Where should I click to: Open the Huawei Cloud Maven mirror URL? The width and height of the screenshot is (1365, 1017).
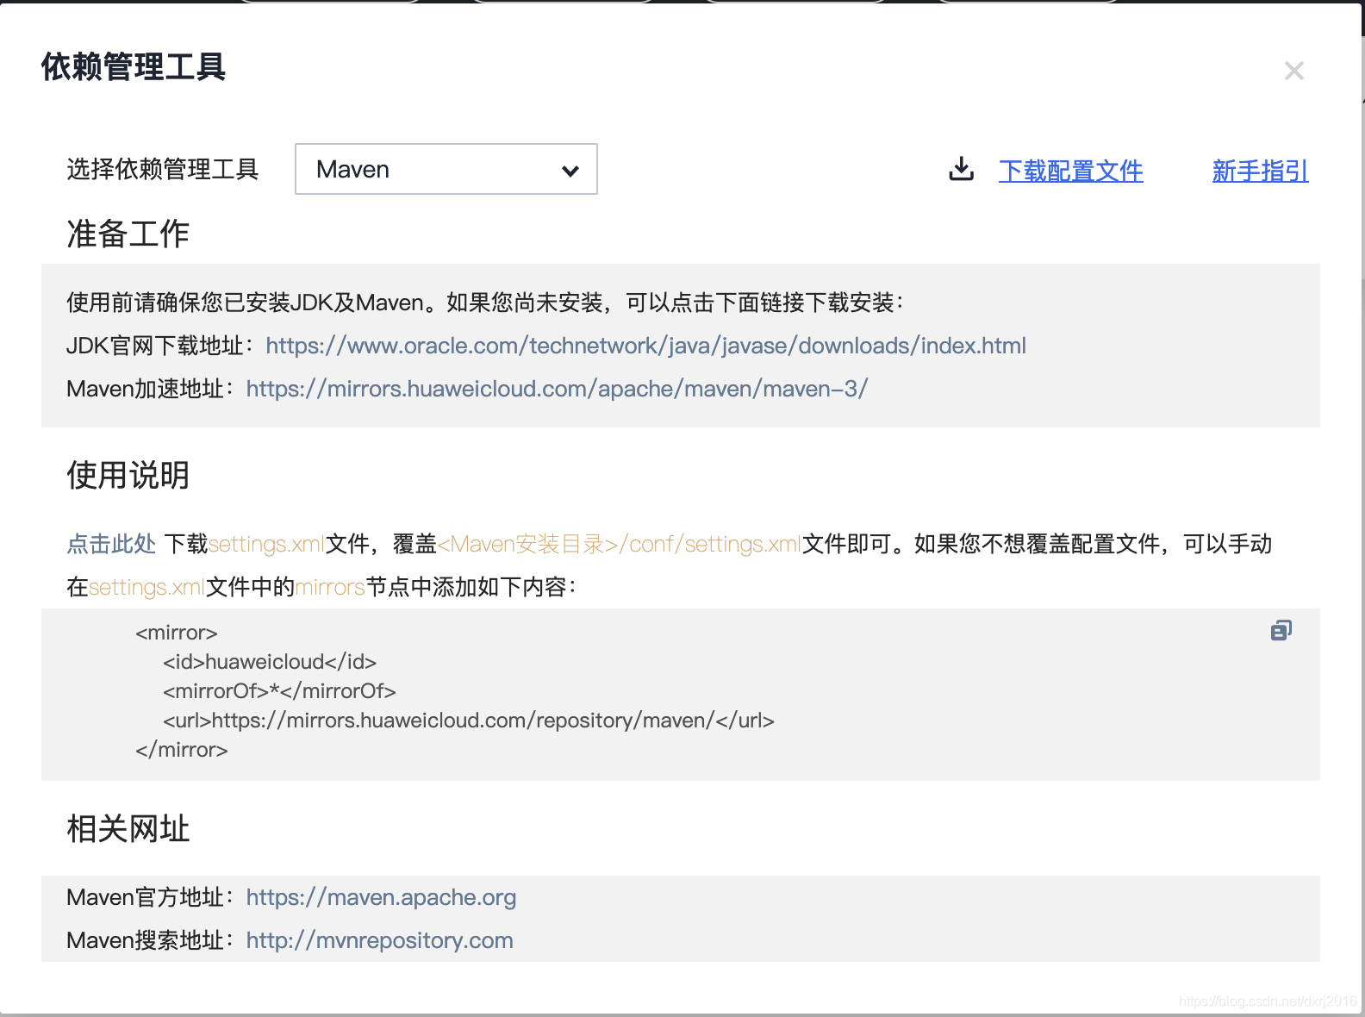click(x=557, y=389)
